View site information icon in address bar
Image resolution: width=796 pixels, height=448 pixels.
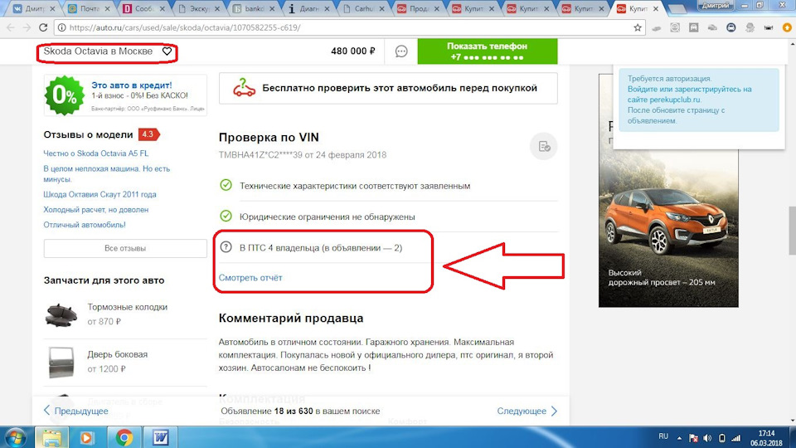tap(61, 27)
